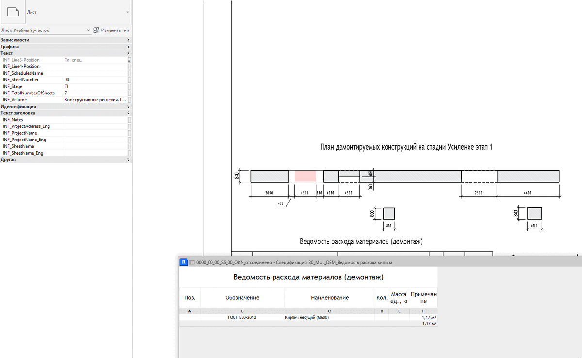Click associate button for INF_Notes
This screenshot has width=582, height=358.
(129, 120)
